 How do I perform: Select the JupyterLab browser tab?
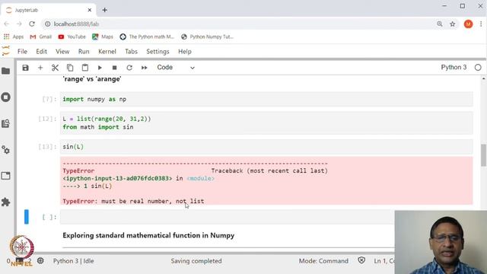click(48, 10)
